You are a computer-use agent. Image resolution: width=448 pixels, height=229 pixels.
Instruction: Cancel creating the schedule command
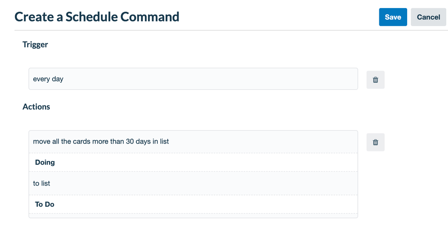[428, 17]
